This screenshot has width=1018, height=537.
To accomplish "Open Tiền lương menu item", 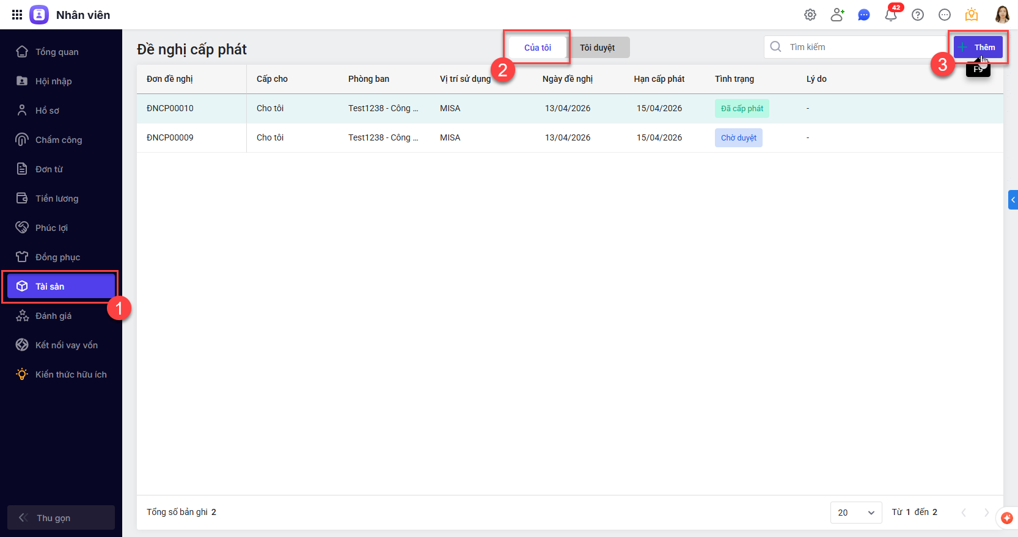I will pos(61,198).
